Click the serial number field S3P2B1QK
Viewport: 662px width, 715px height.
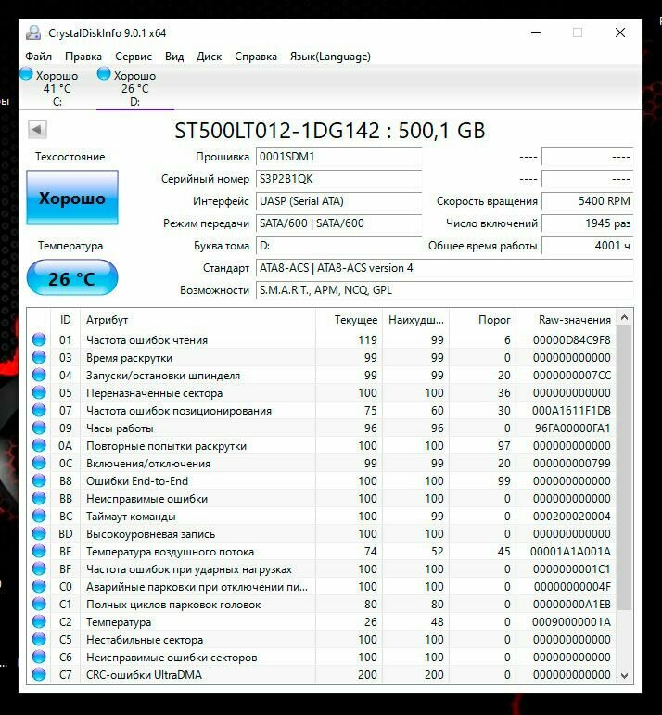(338, 179)
